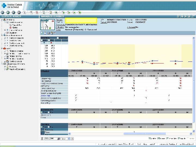Open Mòdul de consultes tree item

click(x=16, y=51)
